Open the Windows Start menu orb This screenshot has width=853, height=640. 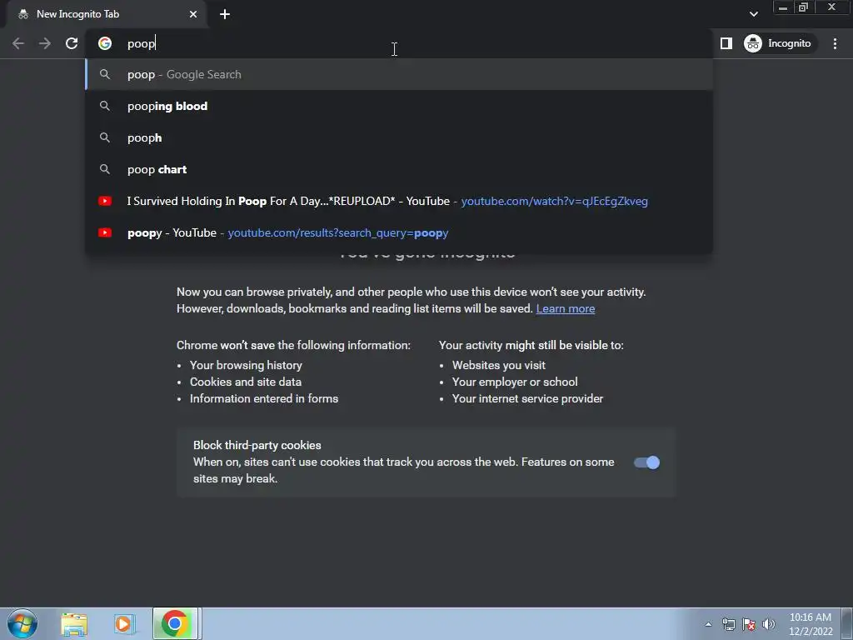pos(22,623)
